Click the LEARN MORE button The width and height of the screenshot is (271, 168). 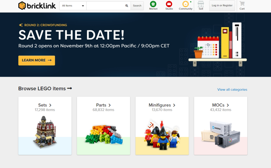coord(37,60)
